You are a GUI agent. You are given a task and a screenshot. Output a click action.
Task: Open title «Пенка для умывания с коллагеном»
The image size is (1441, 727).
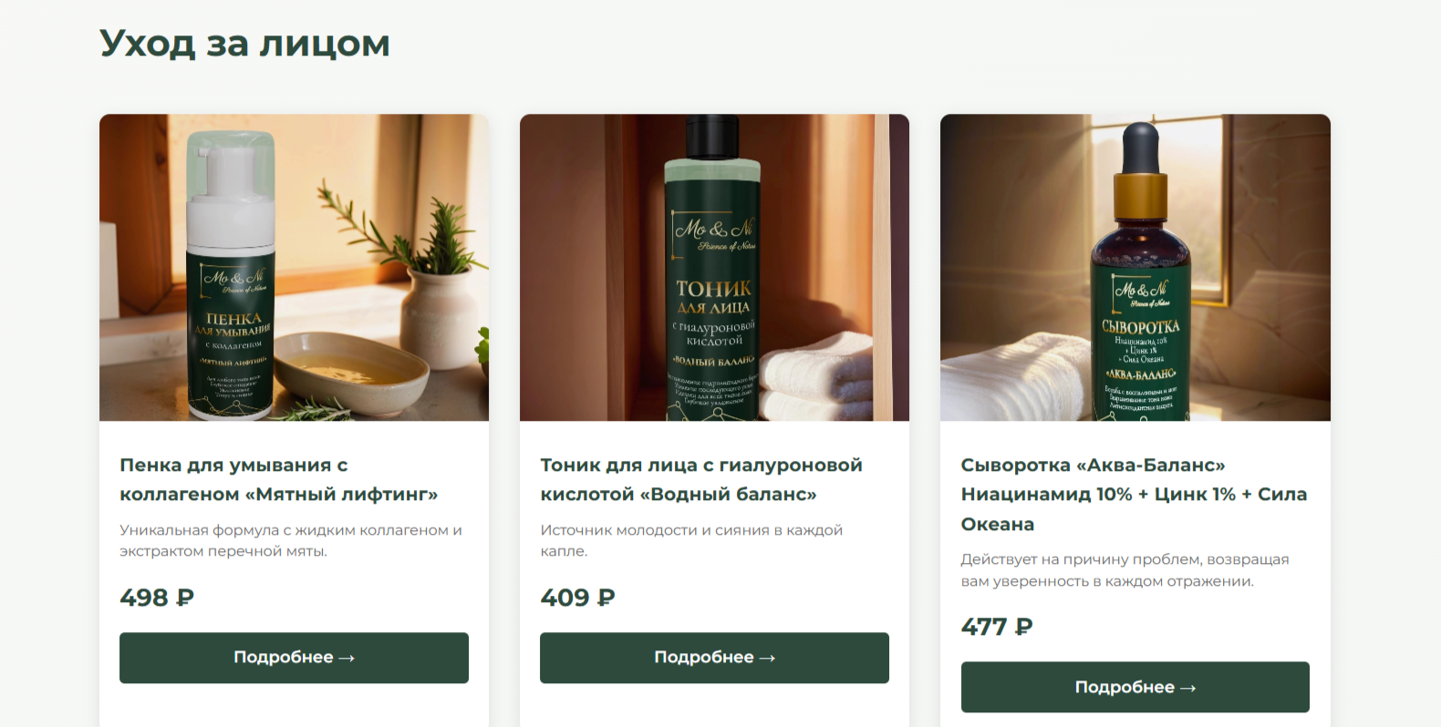coord(278,479)
